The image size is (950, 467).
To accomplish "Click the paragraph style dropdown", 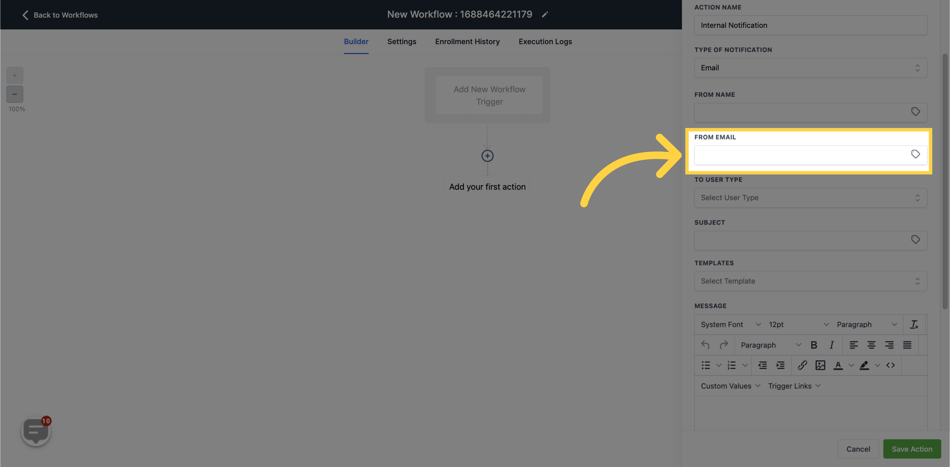I will tap(770, 345).
